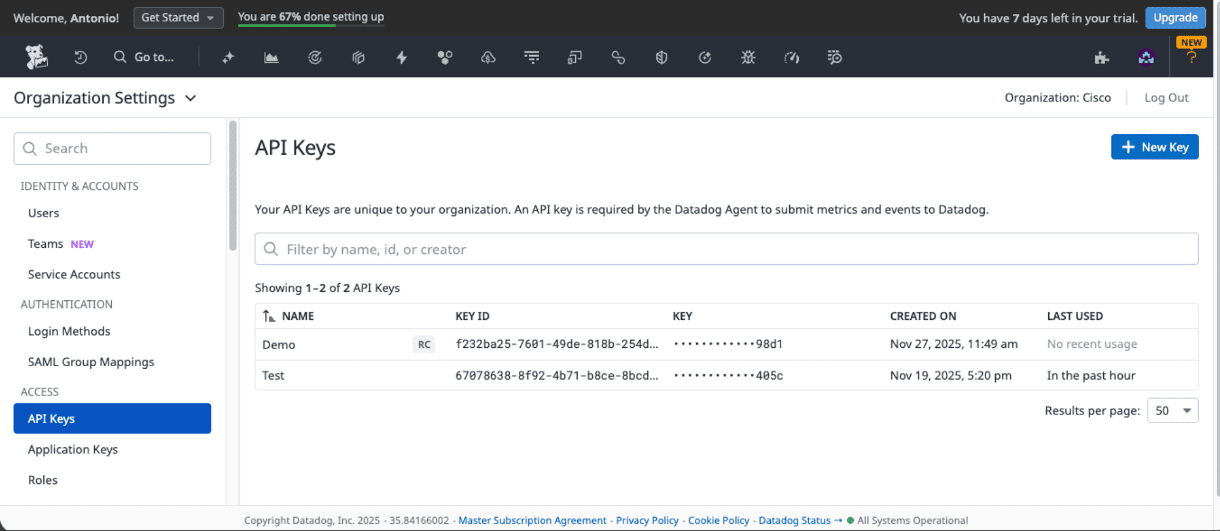Click the setup progress bar
1220x531 pixels.
[311, 26]
